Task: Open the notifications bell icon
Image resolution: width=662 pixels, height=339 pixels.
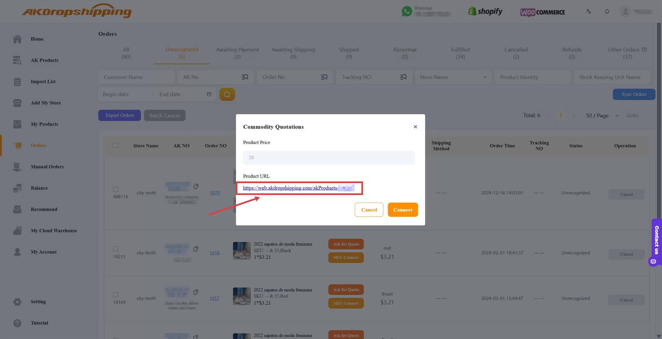Action: [x=607, y=12]
